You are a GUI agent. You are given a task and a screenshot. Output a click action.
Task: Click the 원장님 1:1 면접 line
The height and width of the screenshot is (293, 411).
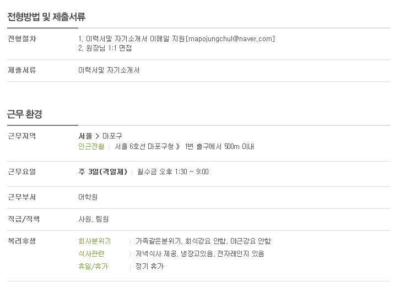pyautogui.click(x=109, y=48)
